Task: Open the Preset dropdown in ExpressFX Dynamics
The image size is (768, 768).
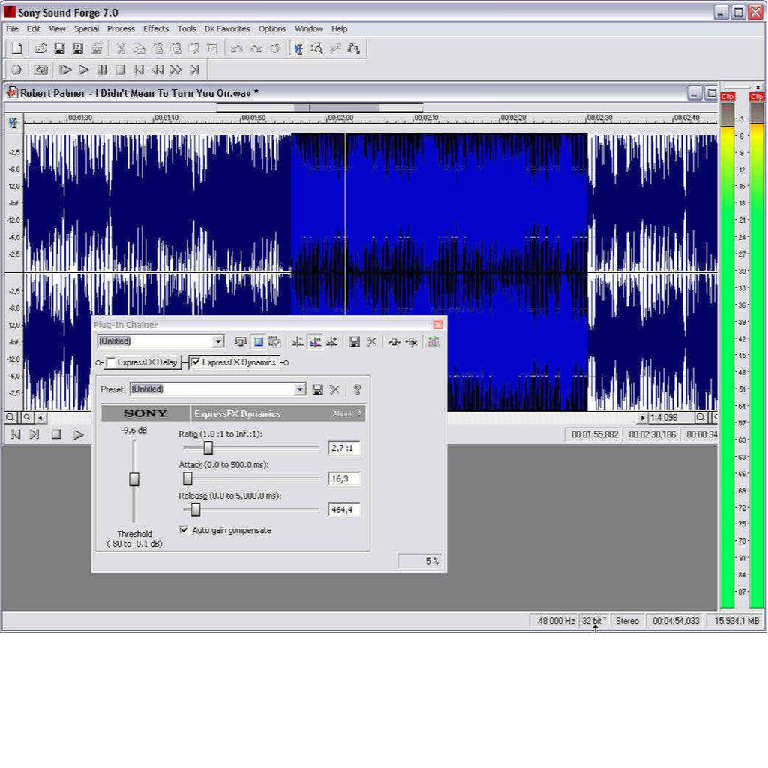Action: click(300, 388)
